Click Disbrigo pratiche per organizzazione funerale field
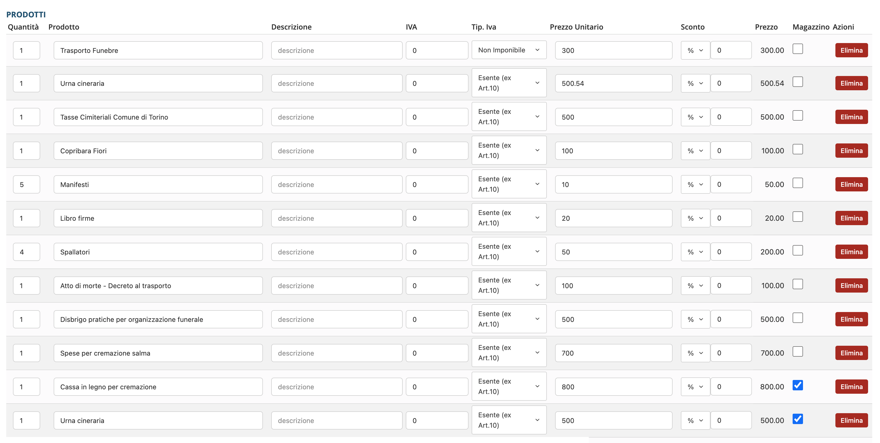Screen dimensions: 880x443 [x=158, y=319]
